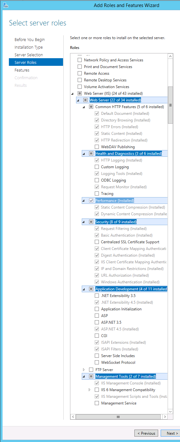Go back to Server Selection step
The width and height of the screenshot is (180, 442).
pyautogui.click(x=29, y=55)
